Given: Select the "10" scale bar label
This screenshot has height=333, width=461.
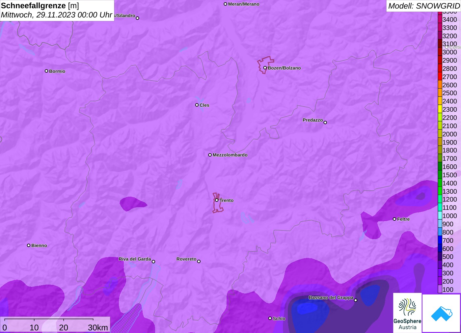Looking at the screenshot, I should [x=34, y=327].
